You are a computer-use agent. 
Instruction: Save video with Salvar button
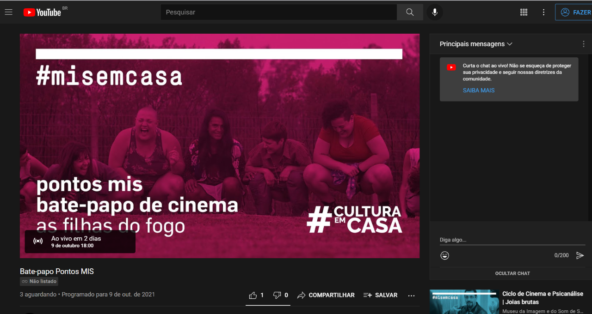(380, 295)
